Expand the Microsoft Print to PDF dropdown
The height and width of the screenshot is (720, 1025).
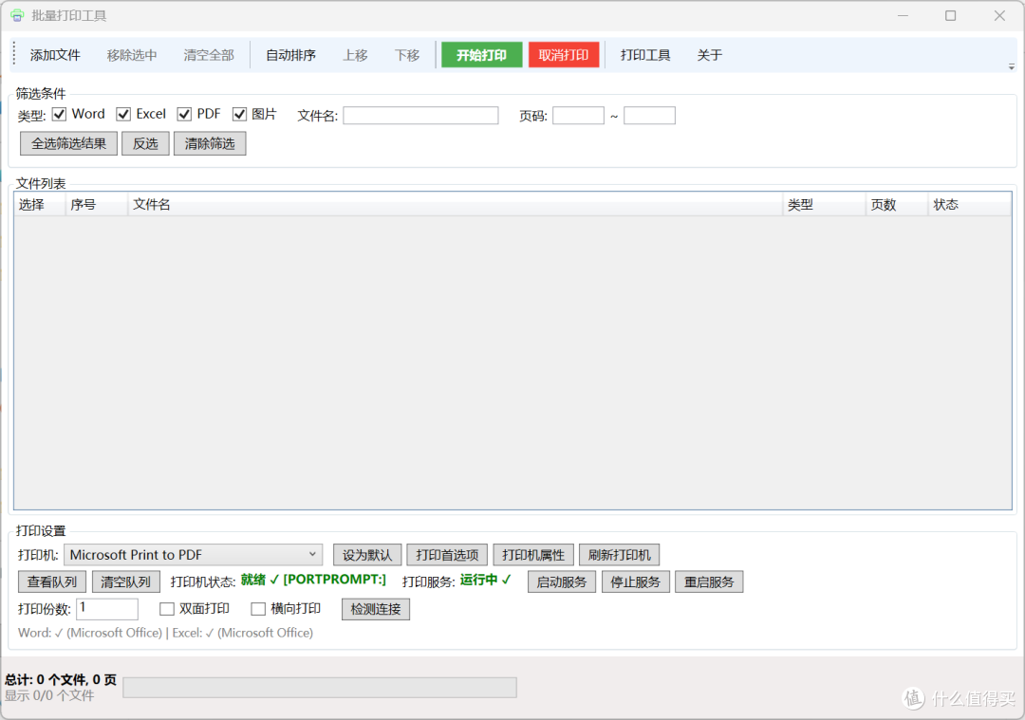click(193, 555)
